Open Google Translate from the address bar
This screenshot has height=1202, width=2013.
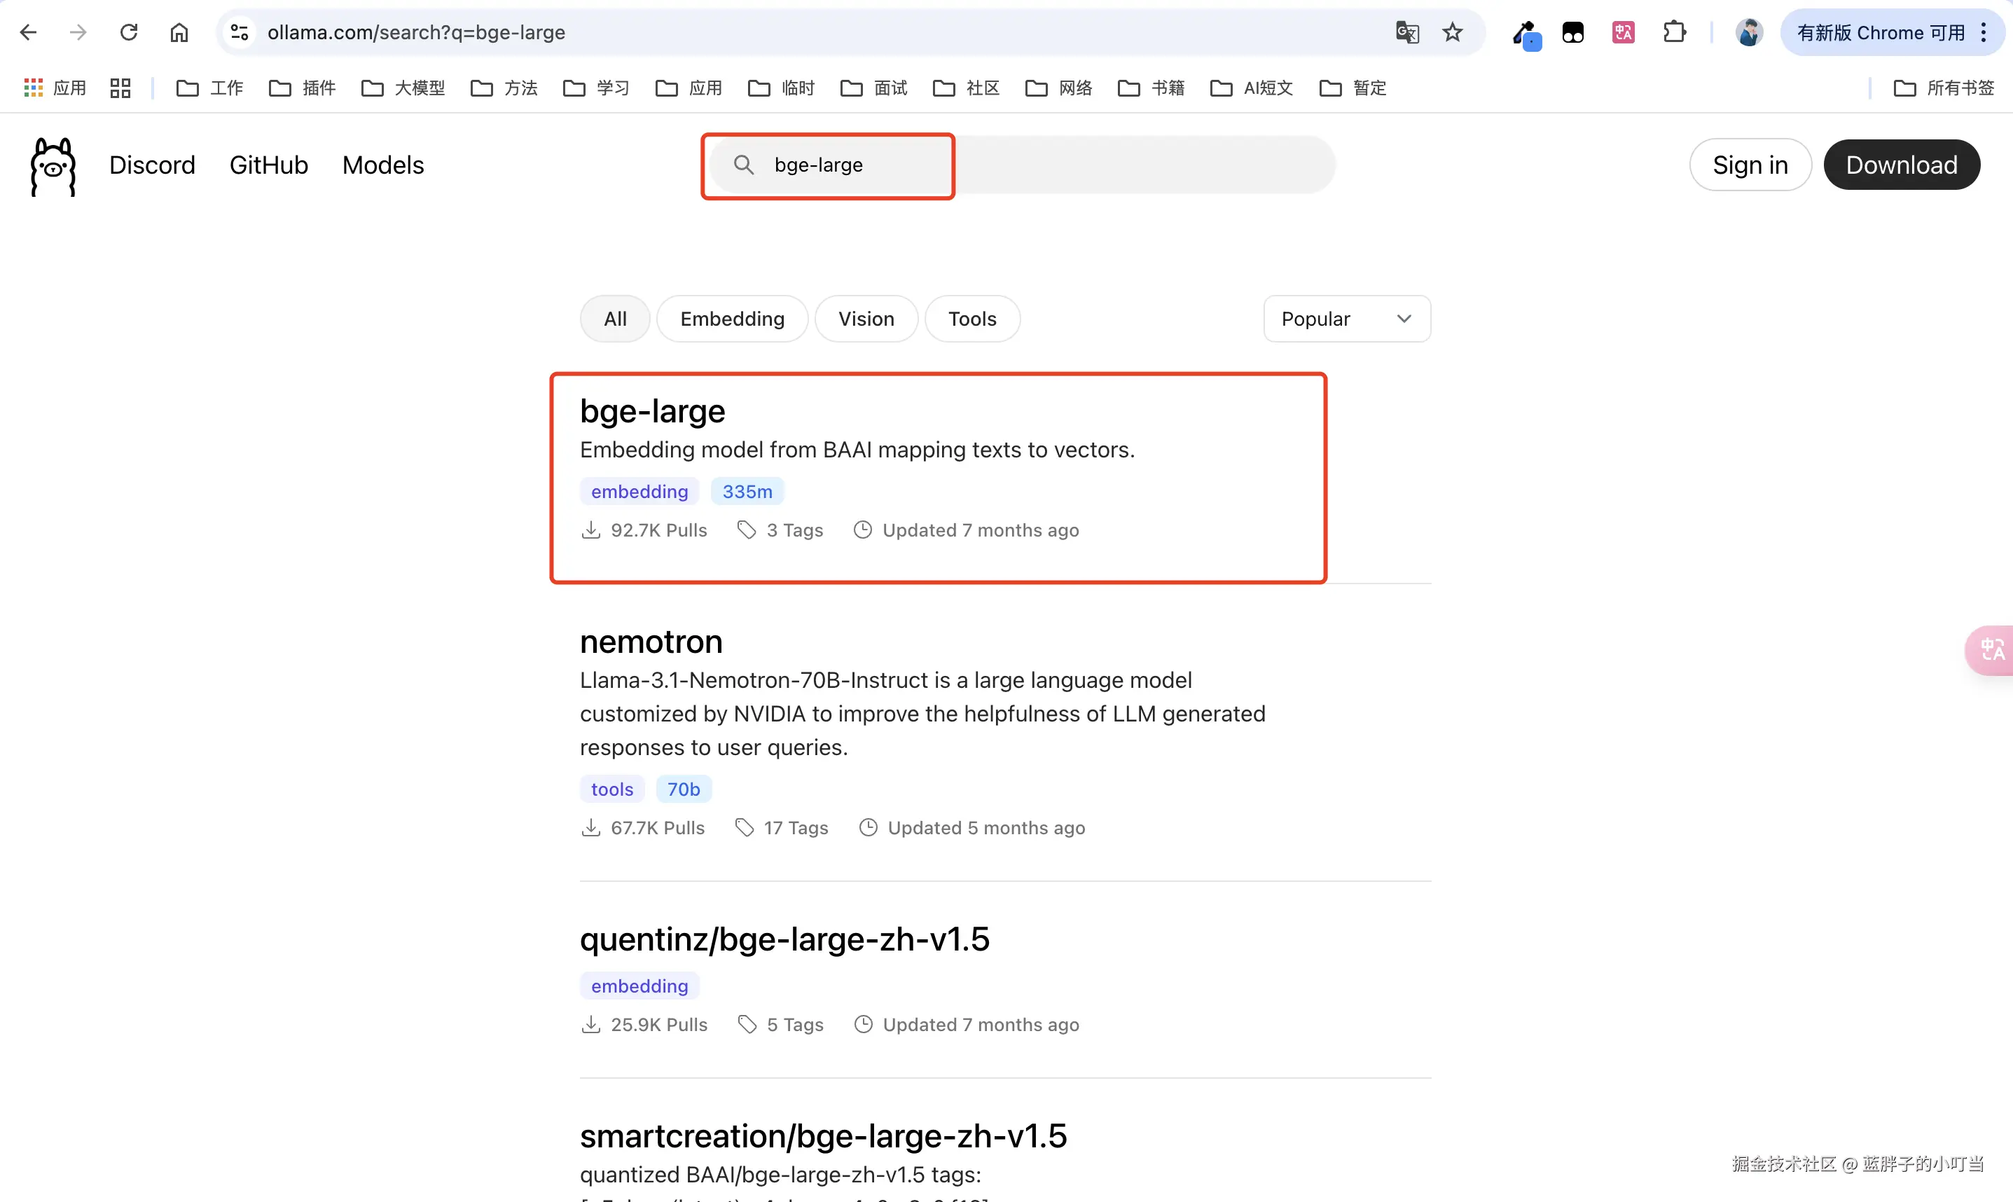pos(1407,32)
